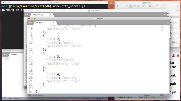Click Finder edit tags button
The height and width of the screenshot is (101, 181).
pyautogui.click(x=164, y=6)
